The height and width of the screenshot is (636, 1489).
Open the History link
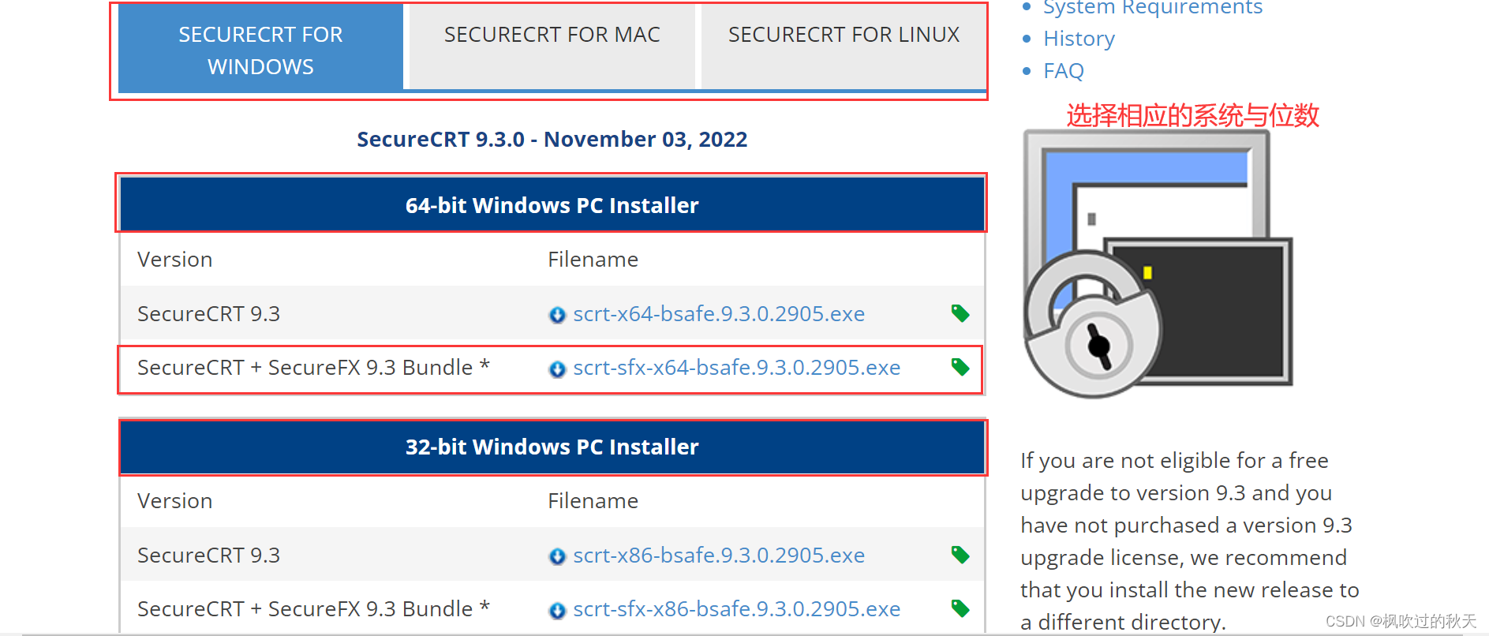point(1079,38)
